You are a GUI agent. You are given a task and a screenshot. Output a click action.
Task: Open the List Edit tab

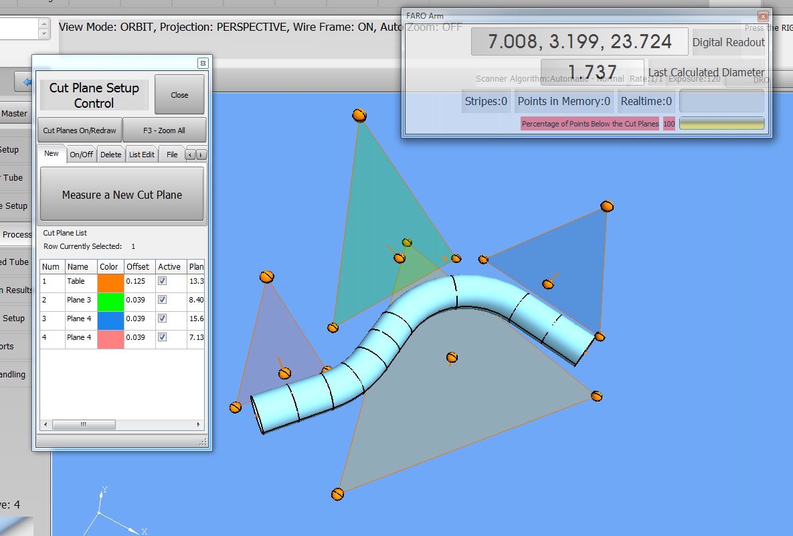point(141,155)
